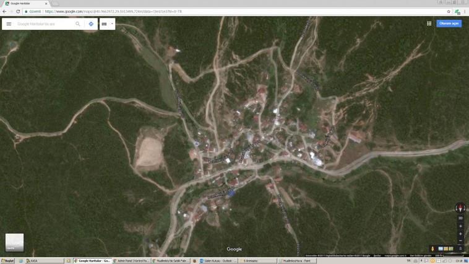
Task: Open the Chrome three-dot menu
Action: tap(464, 11)
